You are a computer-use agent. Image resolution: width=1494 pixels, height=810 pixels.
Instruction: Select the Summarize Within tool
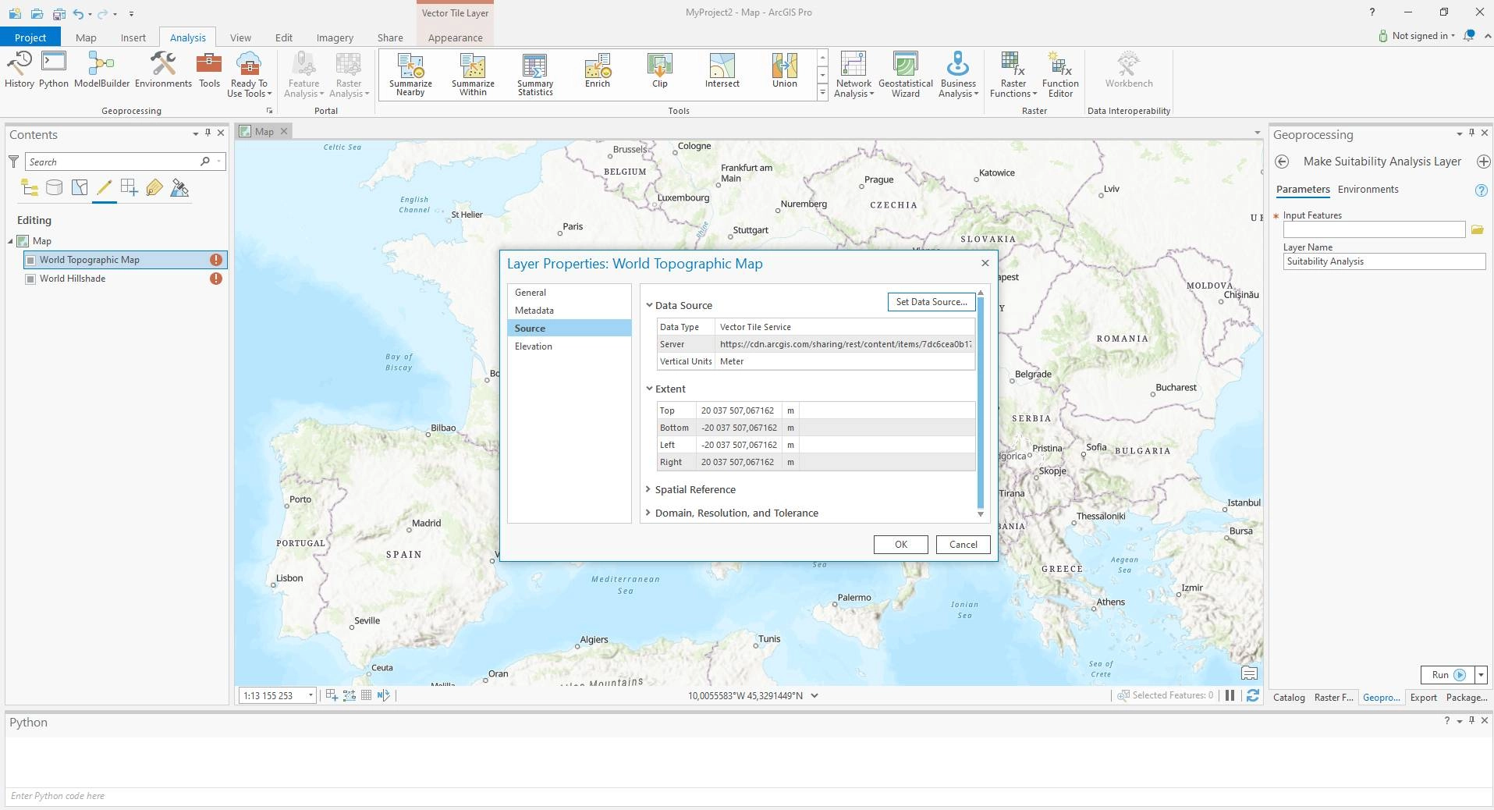[473, 75]
